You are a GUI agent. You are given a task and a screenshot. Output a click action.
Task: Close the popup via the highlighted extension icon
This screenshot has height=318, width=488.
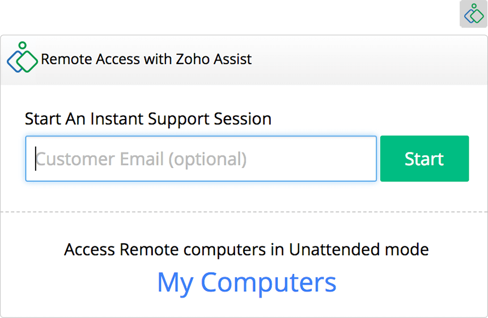473,14
